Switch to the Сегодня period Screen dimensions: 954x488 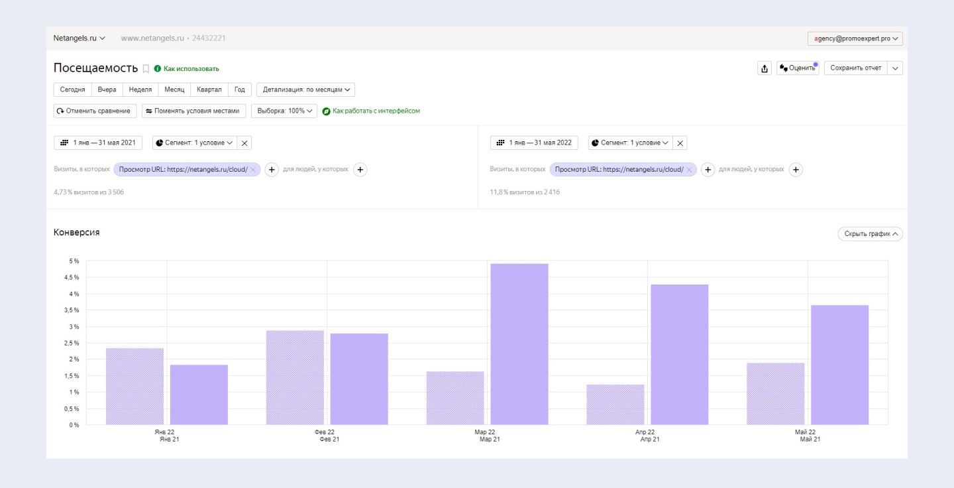point(72,90)
